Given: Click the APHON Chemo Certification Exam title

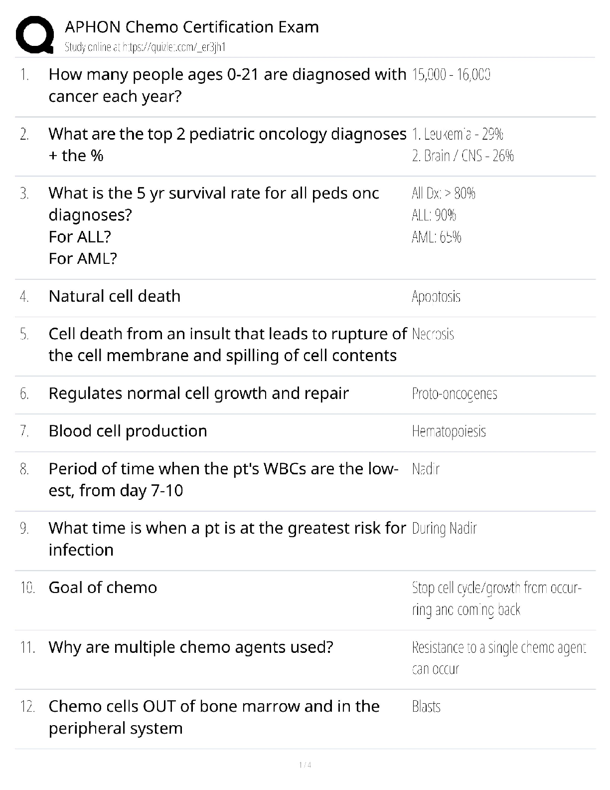Looking at the screenshot, I should click(x=192, y=27).
